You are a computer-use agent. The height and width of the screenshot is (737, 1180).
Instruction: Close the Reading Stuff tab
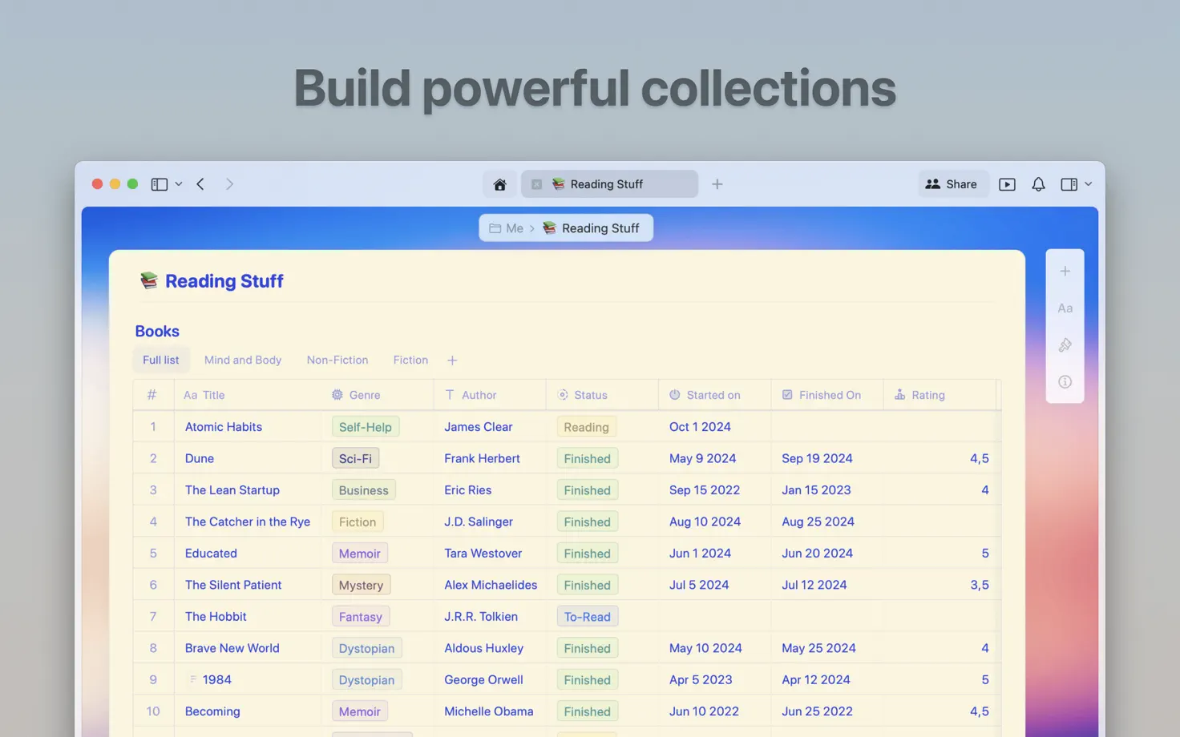(x=536, y=184)
